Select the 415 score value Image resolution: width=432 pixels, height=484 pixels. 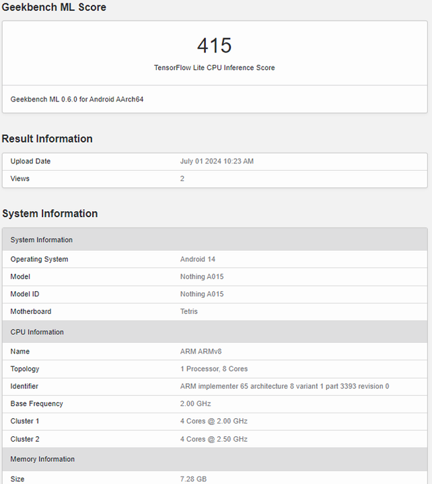coord(215,46)
